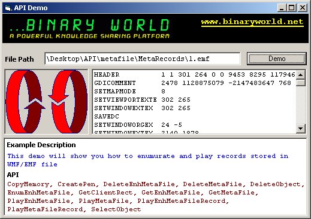311x219 pixels.
Task: Click the GetClientRect API name
Action: click(x=105, y=193)
